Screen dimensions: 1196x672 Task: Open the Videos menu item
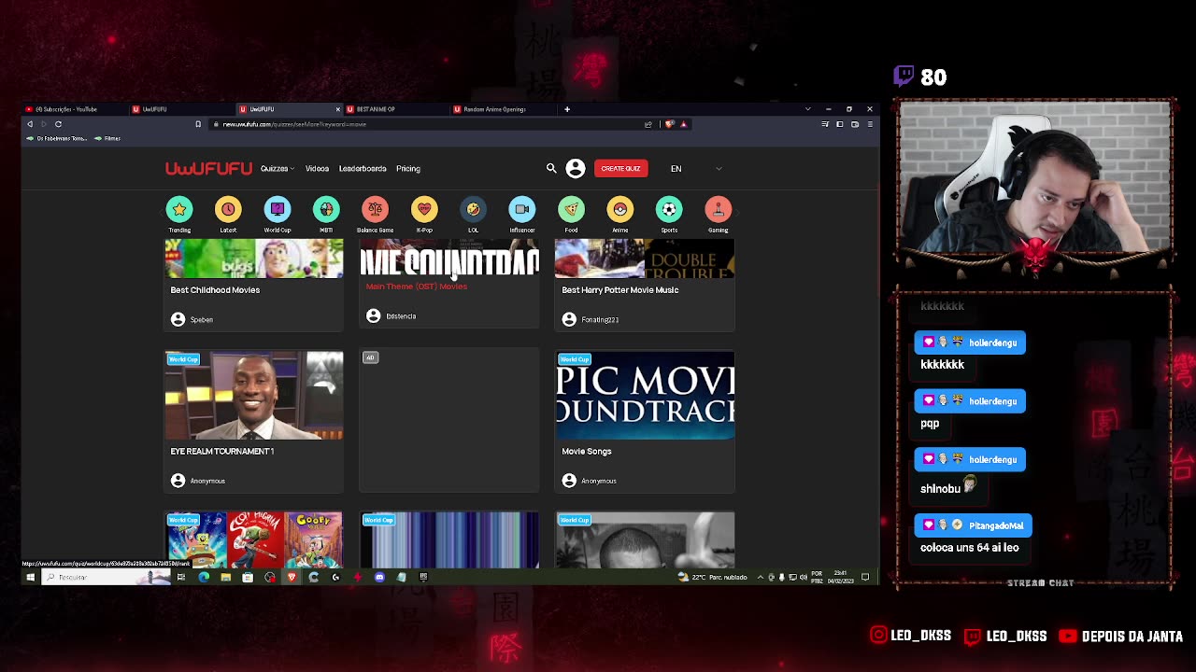click(x=317, y=169)
